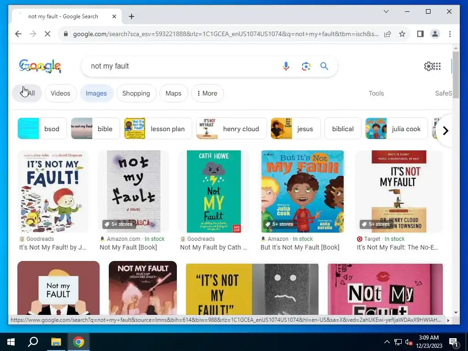Switch to the Shopping tab
Screen dimensions: 468x351
(136, 93)
